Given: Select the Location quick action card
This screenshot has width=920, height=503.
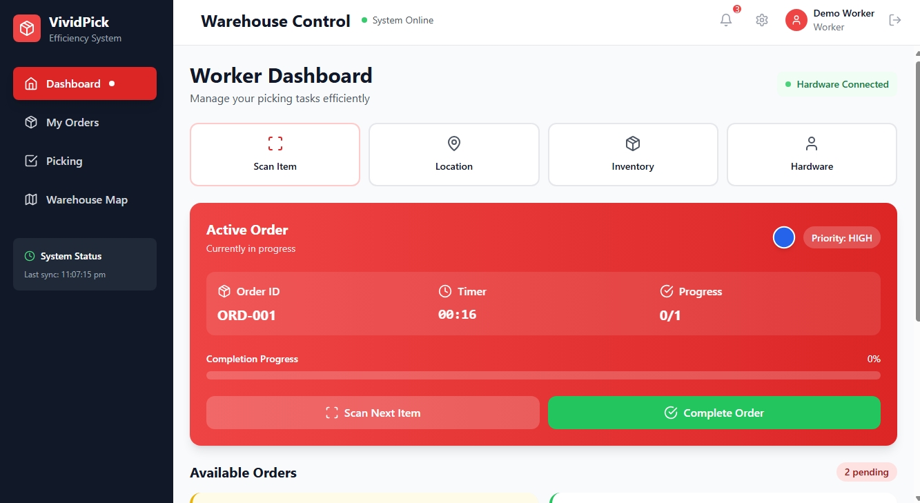Looking at the screenshot, I should (454, 155).
